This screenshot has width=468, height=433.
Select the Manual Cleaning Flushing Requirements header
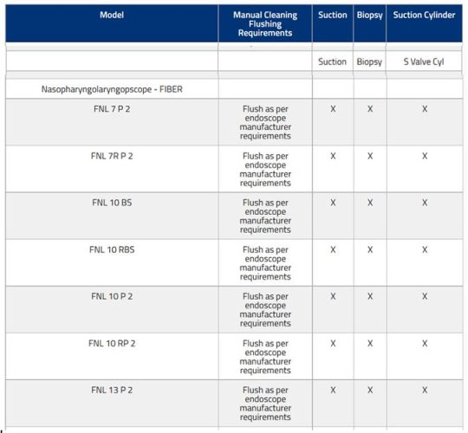[x=265, y=23]
